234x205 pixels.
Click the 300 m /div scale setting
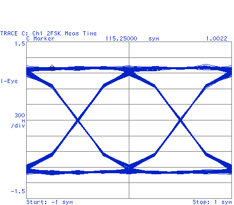click(18, 120)
